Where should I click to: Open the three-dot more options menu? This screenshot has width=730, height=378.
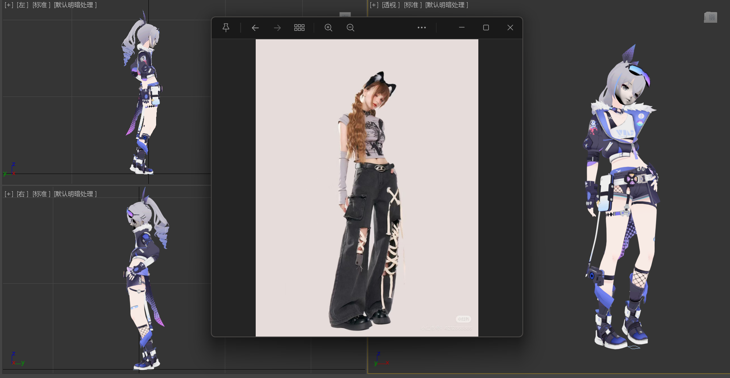click(x=421, y=28)
